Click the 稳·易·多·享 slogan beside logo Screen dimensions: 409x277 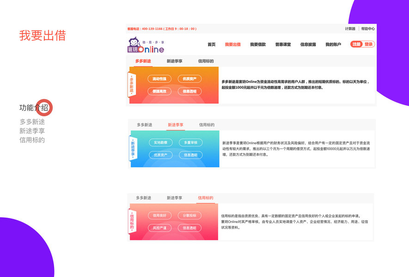click(x=153, y=42)
